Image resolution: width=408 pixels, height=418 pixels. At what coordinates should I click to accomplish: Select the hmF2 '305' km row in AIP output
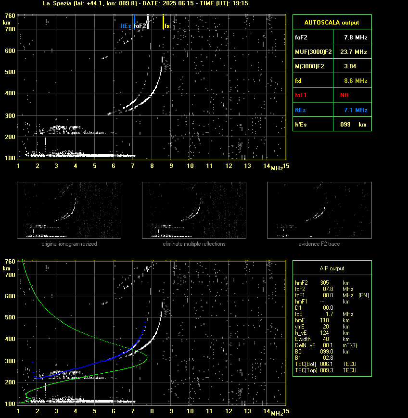[322, 282]
